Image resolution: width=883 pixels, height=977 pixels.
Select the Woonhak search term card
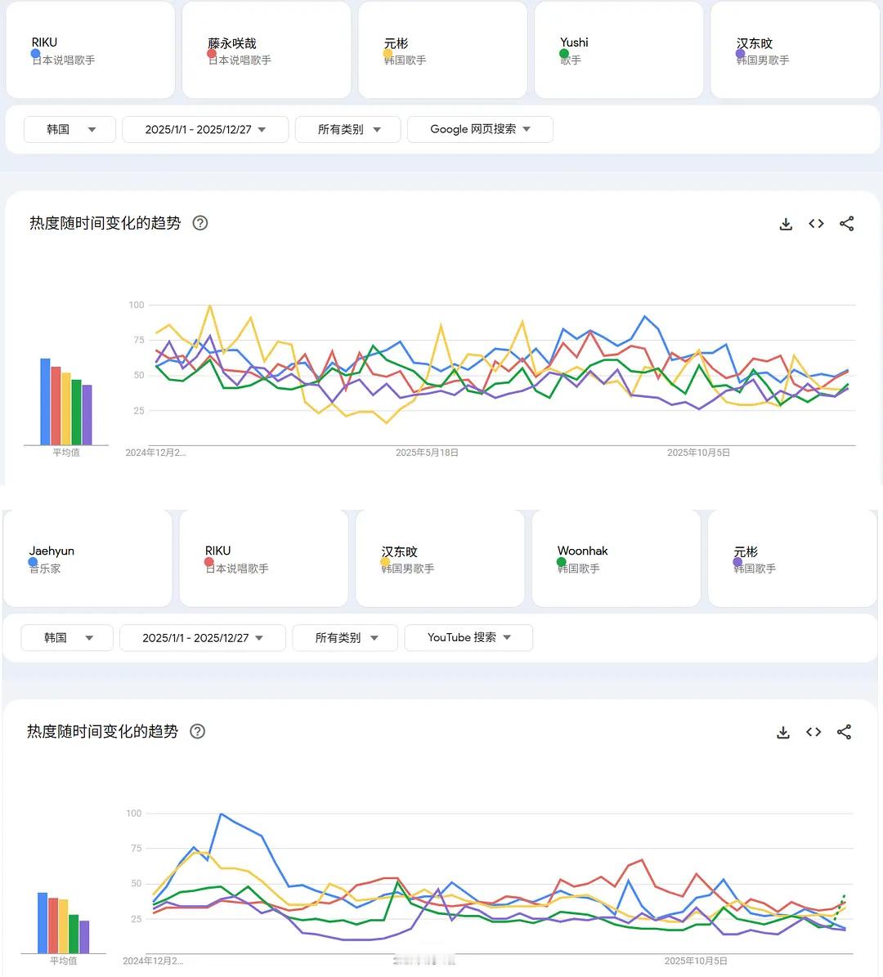pos(616,558)
